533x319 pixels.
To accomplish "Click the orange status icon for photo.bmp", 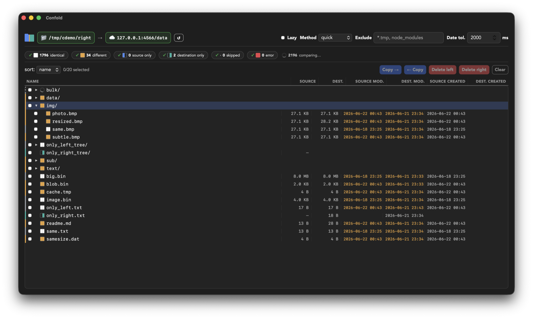I will pos(48,114).
